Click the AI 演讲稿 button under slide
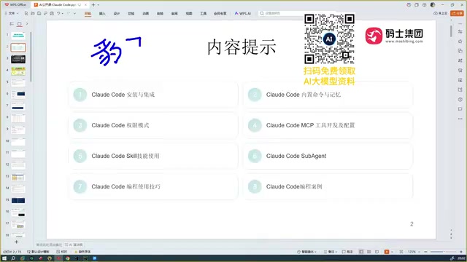This screenshot has height=262, width=467. [x=74, y=245]
